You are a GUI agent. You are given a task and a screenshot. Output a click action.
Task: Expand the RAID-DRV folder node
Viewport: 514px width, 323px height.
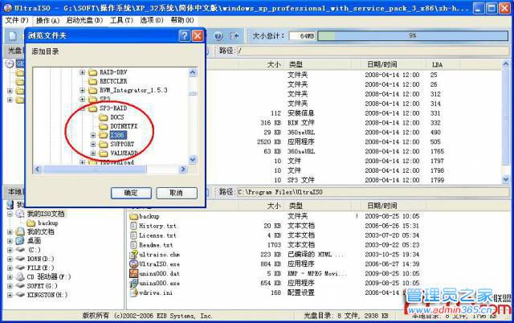[x=82, y=72]
